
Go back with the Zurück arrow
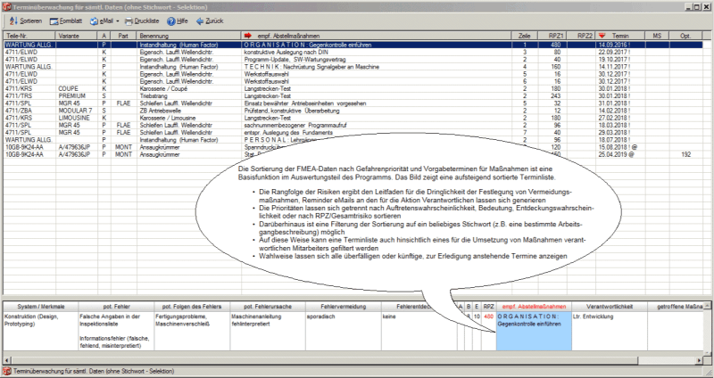[x=204, y=19]
